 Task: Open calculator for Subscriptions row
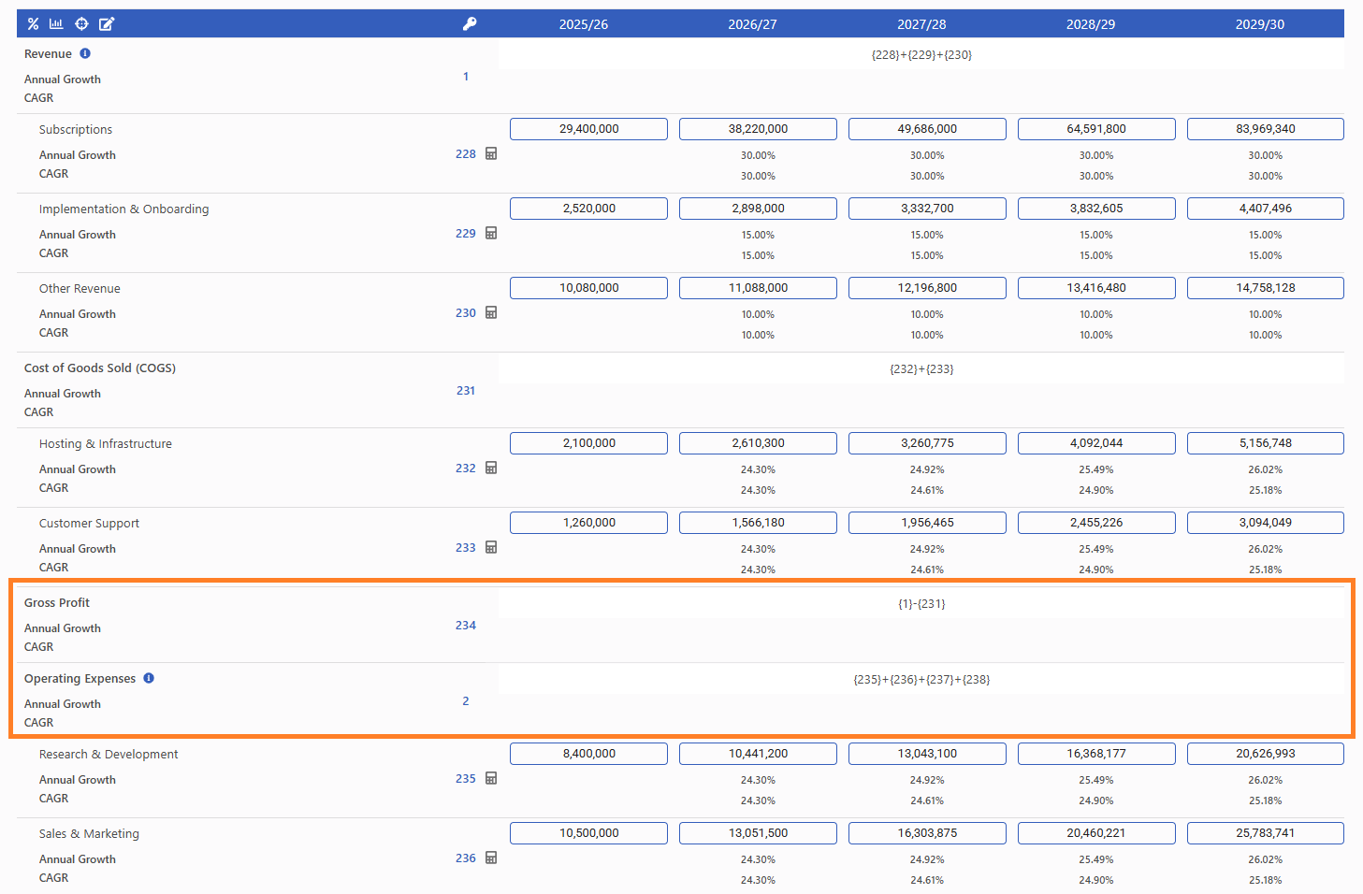click(491, 154)
